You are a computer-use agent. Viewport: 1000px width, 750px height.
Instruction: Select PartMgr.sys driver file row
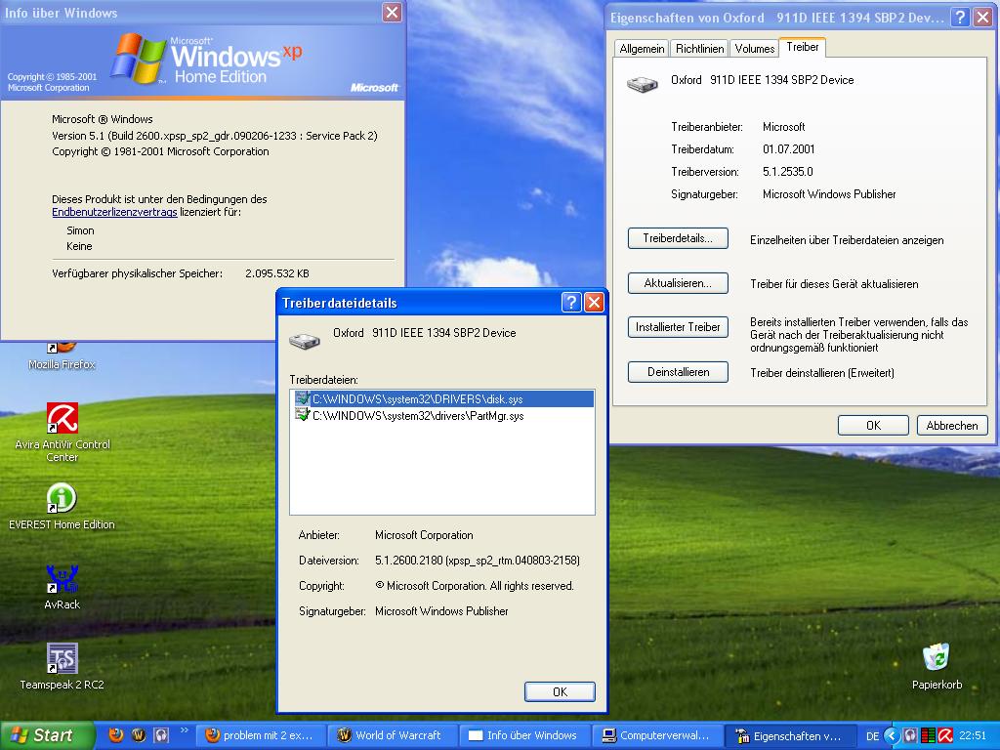(442, 416)
